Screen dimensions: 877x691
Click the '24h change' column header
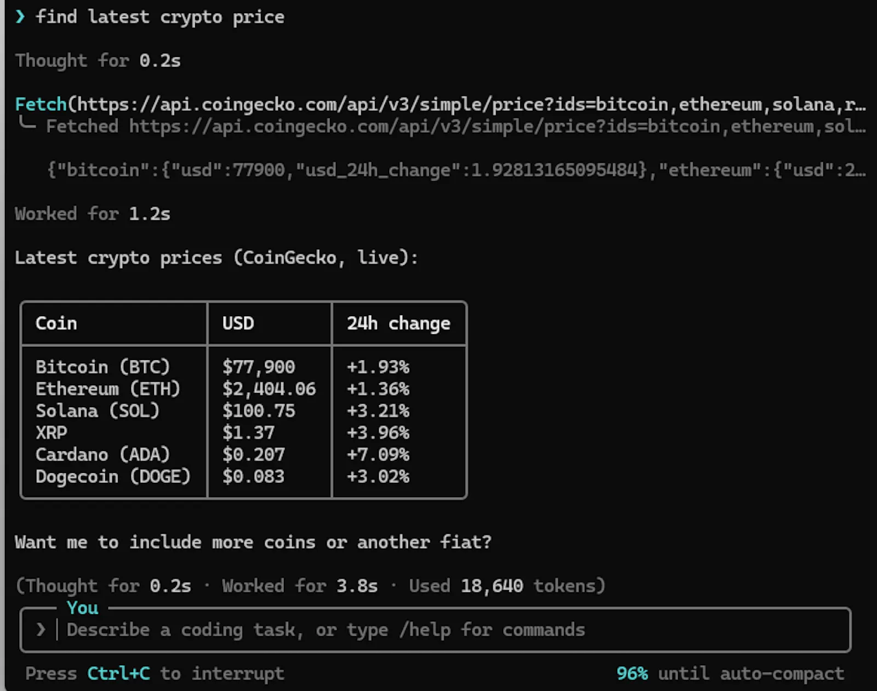(x=398, y=323)
